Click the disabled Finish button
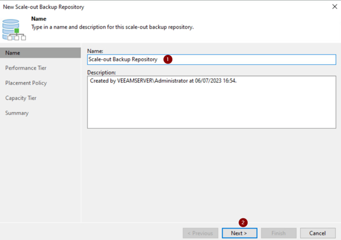Viewport: 341px width, 240px height. coord(279,233)
